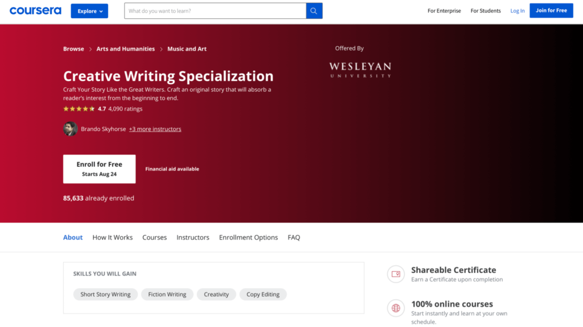
Task: Focus the What do you want to learn field
Action: 215,11
